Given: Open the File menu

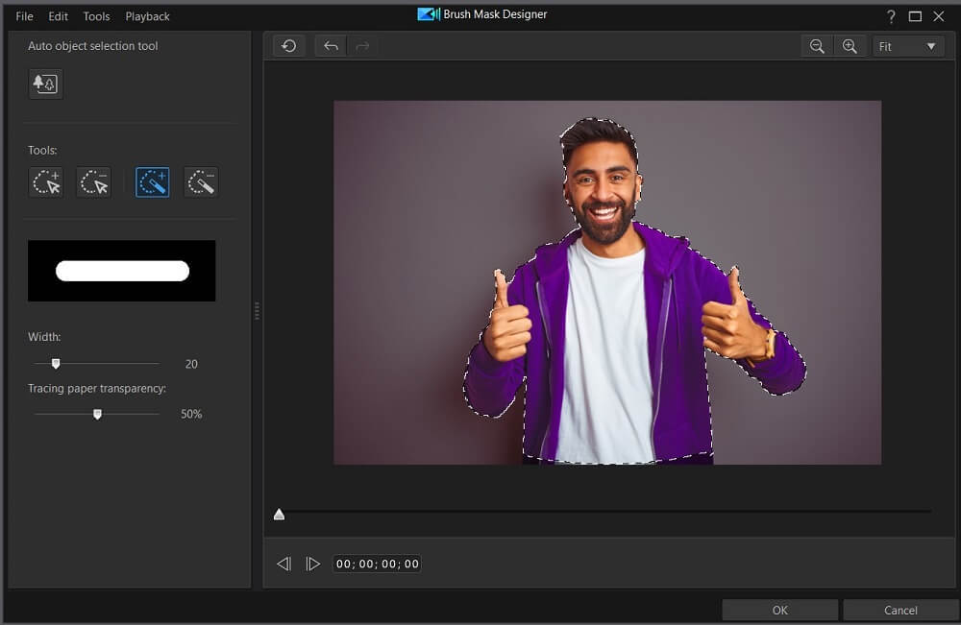Looking at the screenshot, I should 23,16.
